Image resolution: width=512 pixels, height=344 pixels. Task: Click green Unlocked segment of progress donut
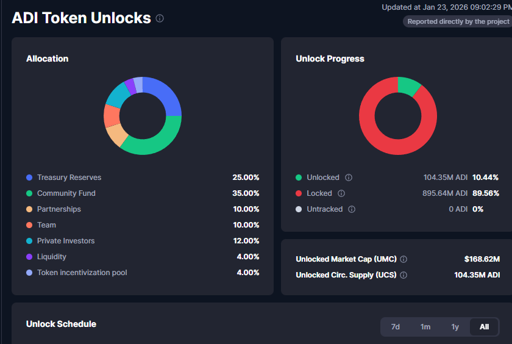coord(408,85)
